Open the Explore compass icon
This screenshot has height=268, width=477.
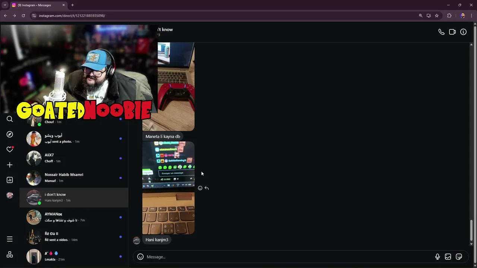tap(10, 134)
